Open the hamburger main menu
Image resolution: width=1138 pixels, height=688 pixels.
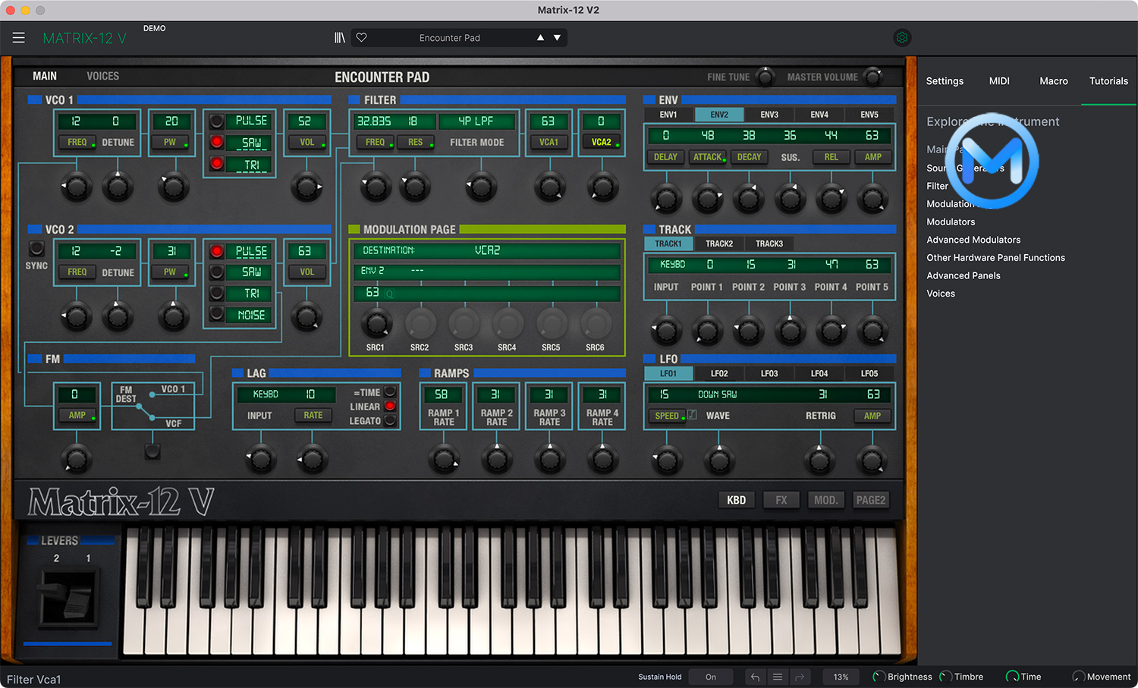19,38
